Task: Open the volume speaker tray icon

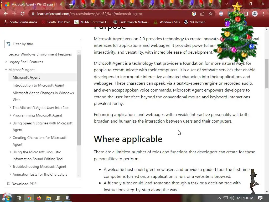Action: 232,198
